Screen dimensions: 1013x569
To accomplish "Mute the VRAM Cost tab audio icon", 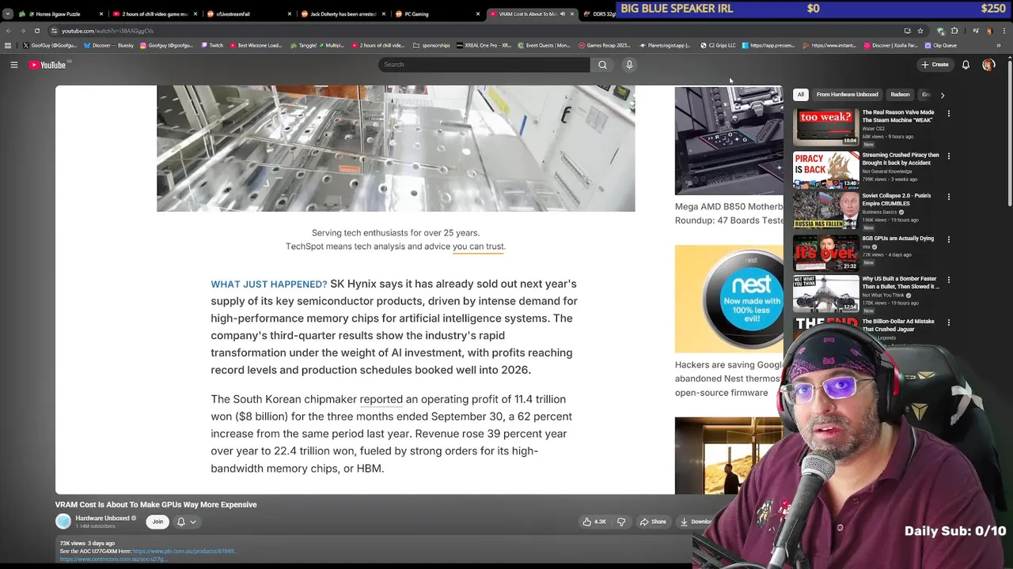I will pyautogui.click(x=563, y=14).
